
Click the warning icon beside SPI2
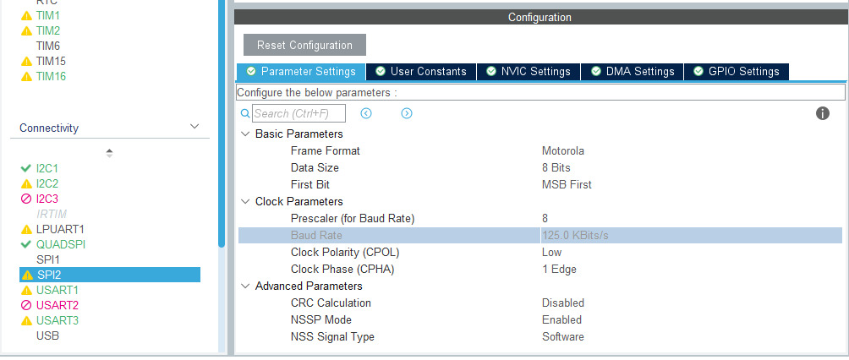[26, 275]
